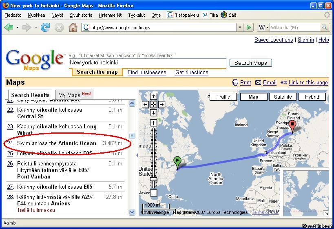Open the Find businesses link

(147, 73)
